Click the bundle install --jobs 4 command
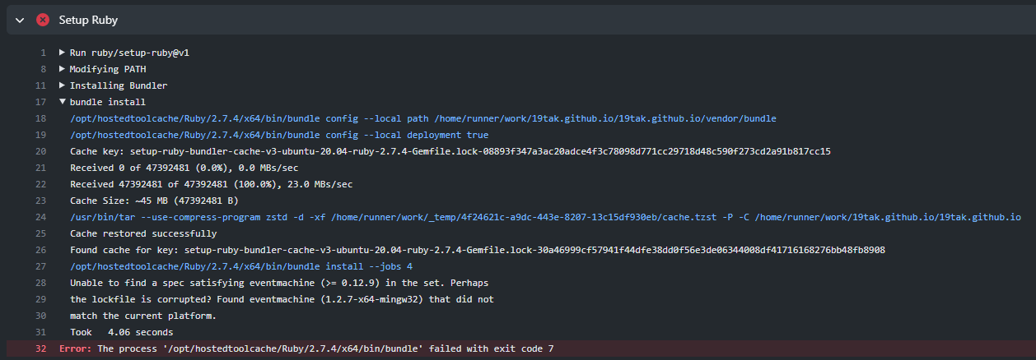1036x360 pixels. (241, 266)
